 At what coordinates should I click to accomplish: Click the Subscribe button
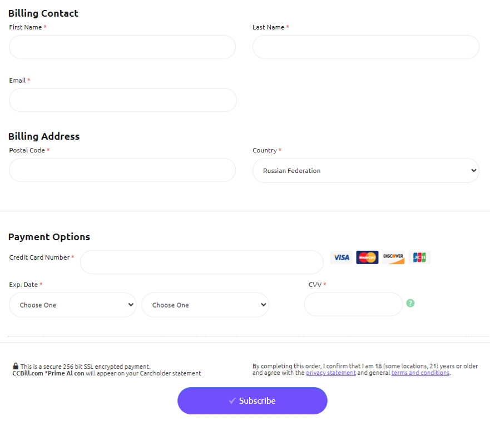point(253,400)
